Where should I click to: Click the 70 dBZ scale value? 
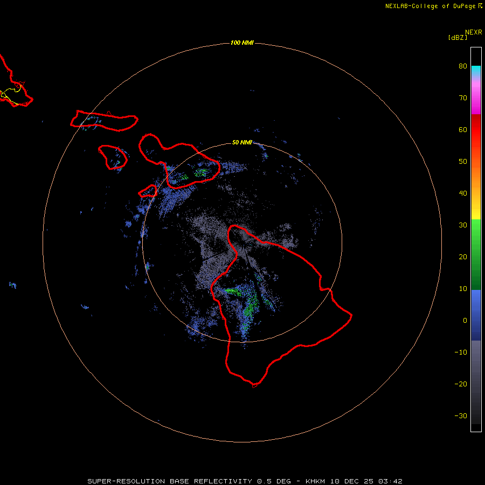tap(463, 98)
